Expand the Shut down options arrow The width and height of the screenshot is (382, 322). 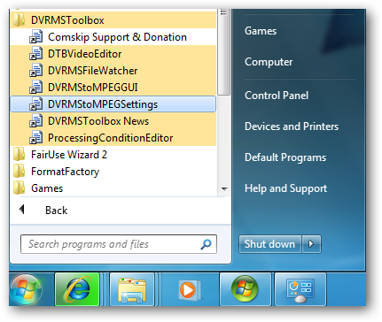[x=311, y=244]
